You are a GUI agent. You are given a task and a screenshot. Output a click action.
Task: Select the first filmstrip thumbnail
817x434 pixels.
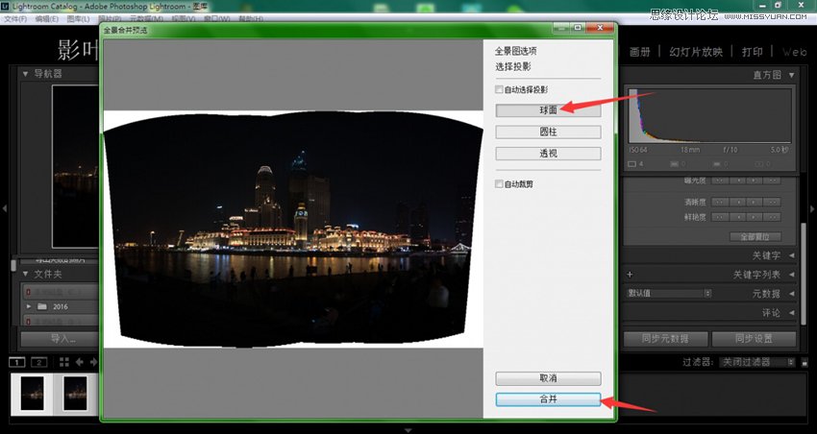[32, 394]
